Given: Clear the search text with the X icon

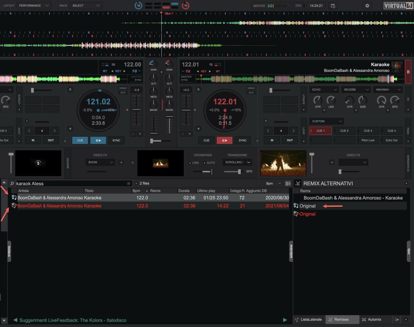Looking at the screenshot, I should pyautogui.click(x=128, y=183).
